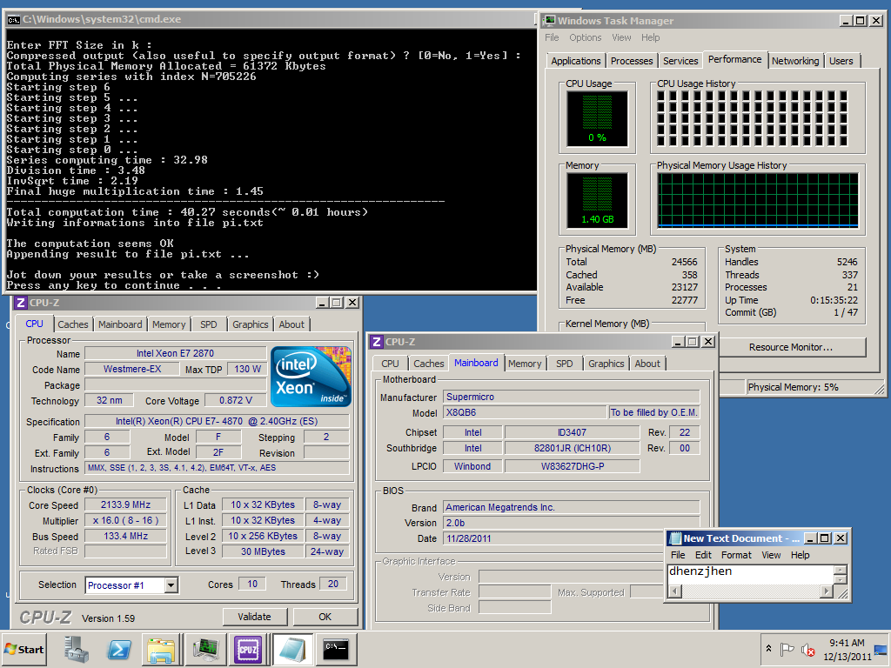Click the muted volume tray icon
The height and width of the screenshot is (668, 891).
pos(807,649)
